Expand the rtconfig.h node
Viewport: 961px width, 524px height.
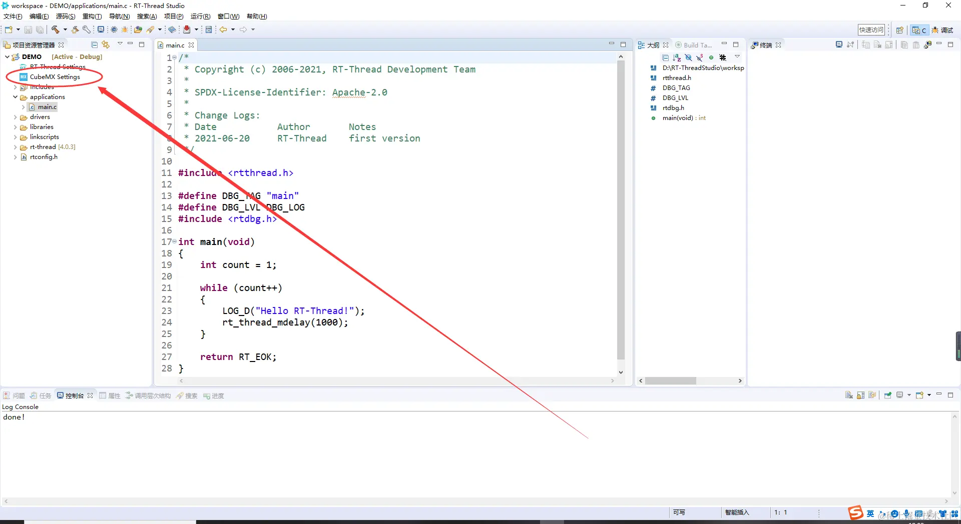click(15, 157)
